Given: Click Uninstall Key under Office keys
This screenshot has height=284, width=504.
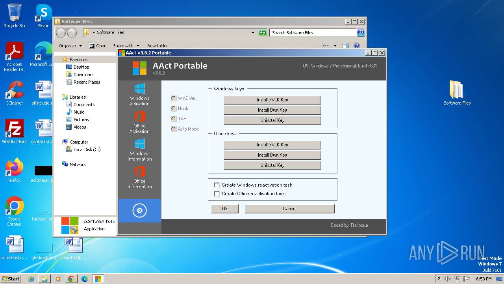Looking at the screenshot, I should pos(272,165).
